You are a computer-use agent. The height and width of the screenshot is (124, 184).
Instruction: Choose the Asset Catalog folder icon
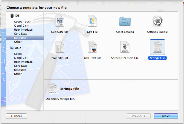click(125, 21)
